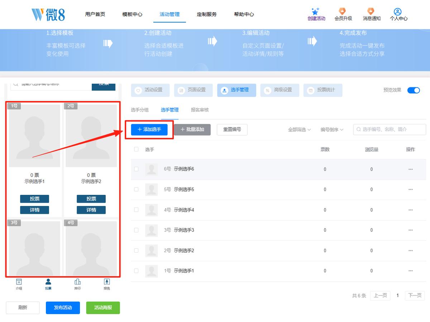This screenshot has width=430, height=322.
Task: Open the 活动设置 section tab
Action: 150,90
